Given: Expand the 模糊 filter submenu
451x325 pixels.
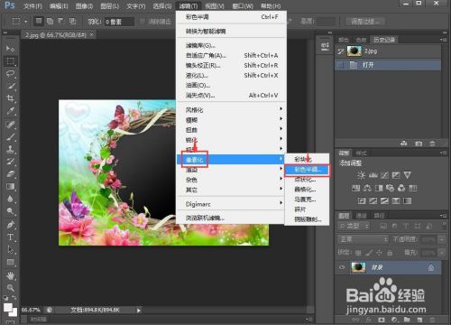Looking at the screenshot, I should (x=231, y=120).
